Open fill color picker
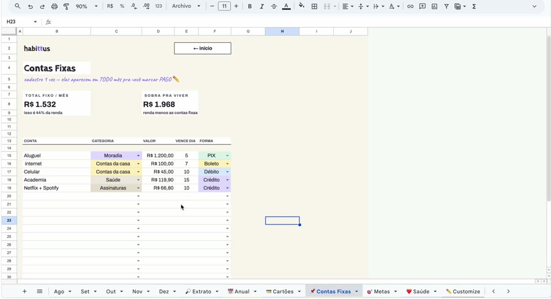Image resolution: width=551 pixels, height=299 pixels. click(301, 6)
